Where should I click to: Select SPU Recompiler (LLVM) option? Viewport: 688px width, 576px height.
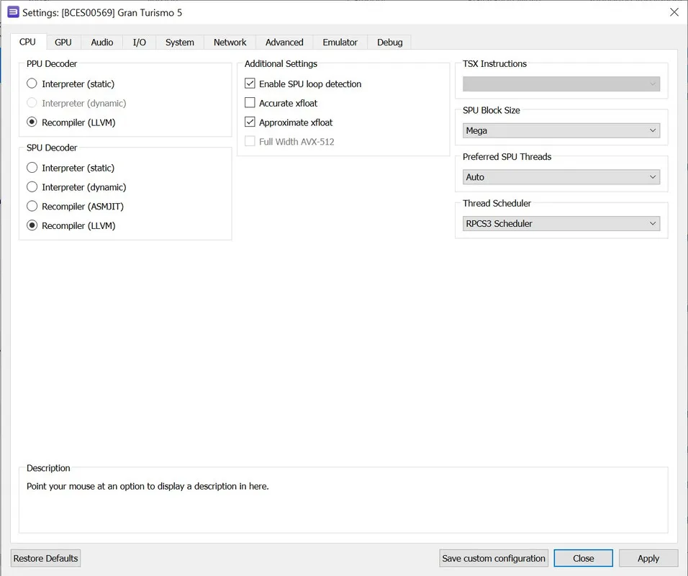71,225
